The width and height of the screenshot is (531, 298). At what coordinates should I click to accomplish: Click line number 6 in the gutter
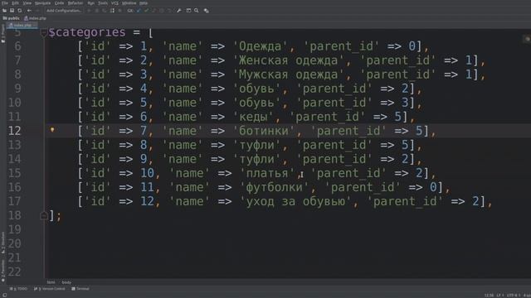(17, 46)
